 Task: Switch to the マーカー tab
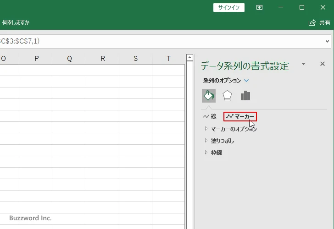click(x=240, y=116)
